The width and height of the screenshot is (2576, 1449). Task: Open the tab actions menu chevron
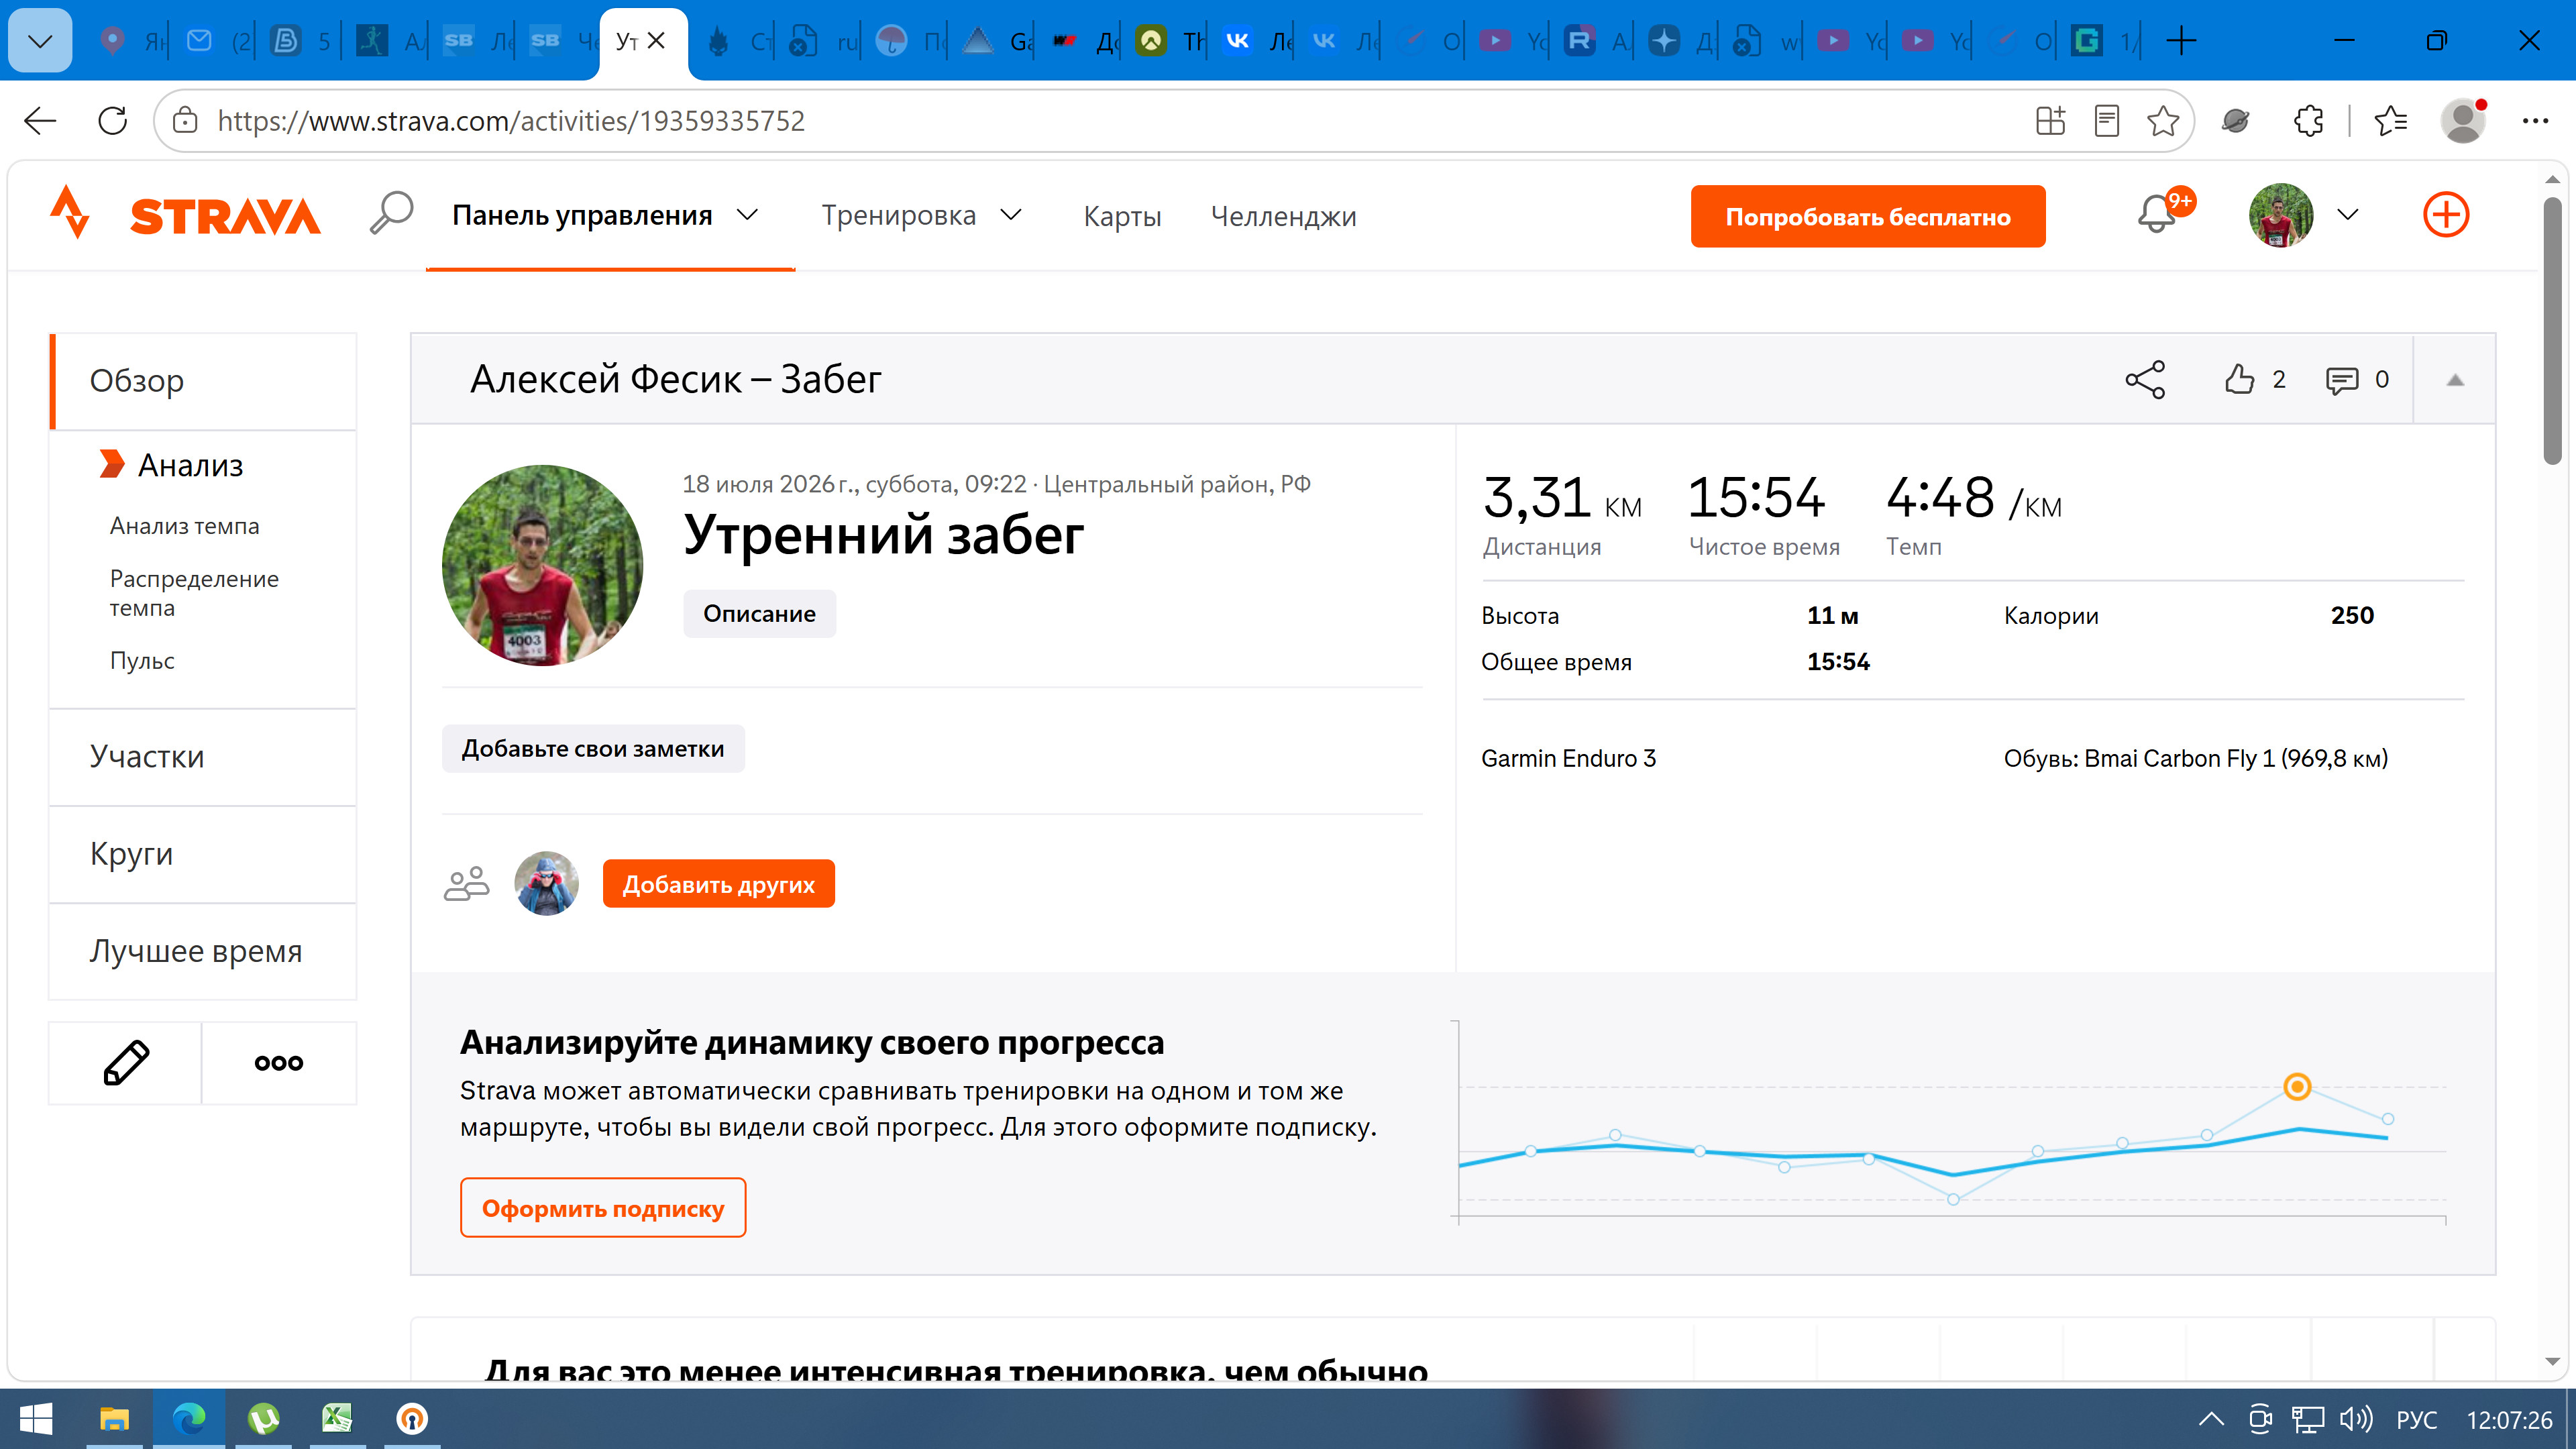(40, 40)
